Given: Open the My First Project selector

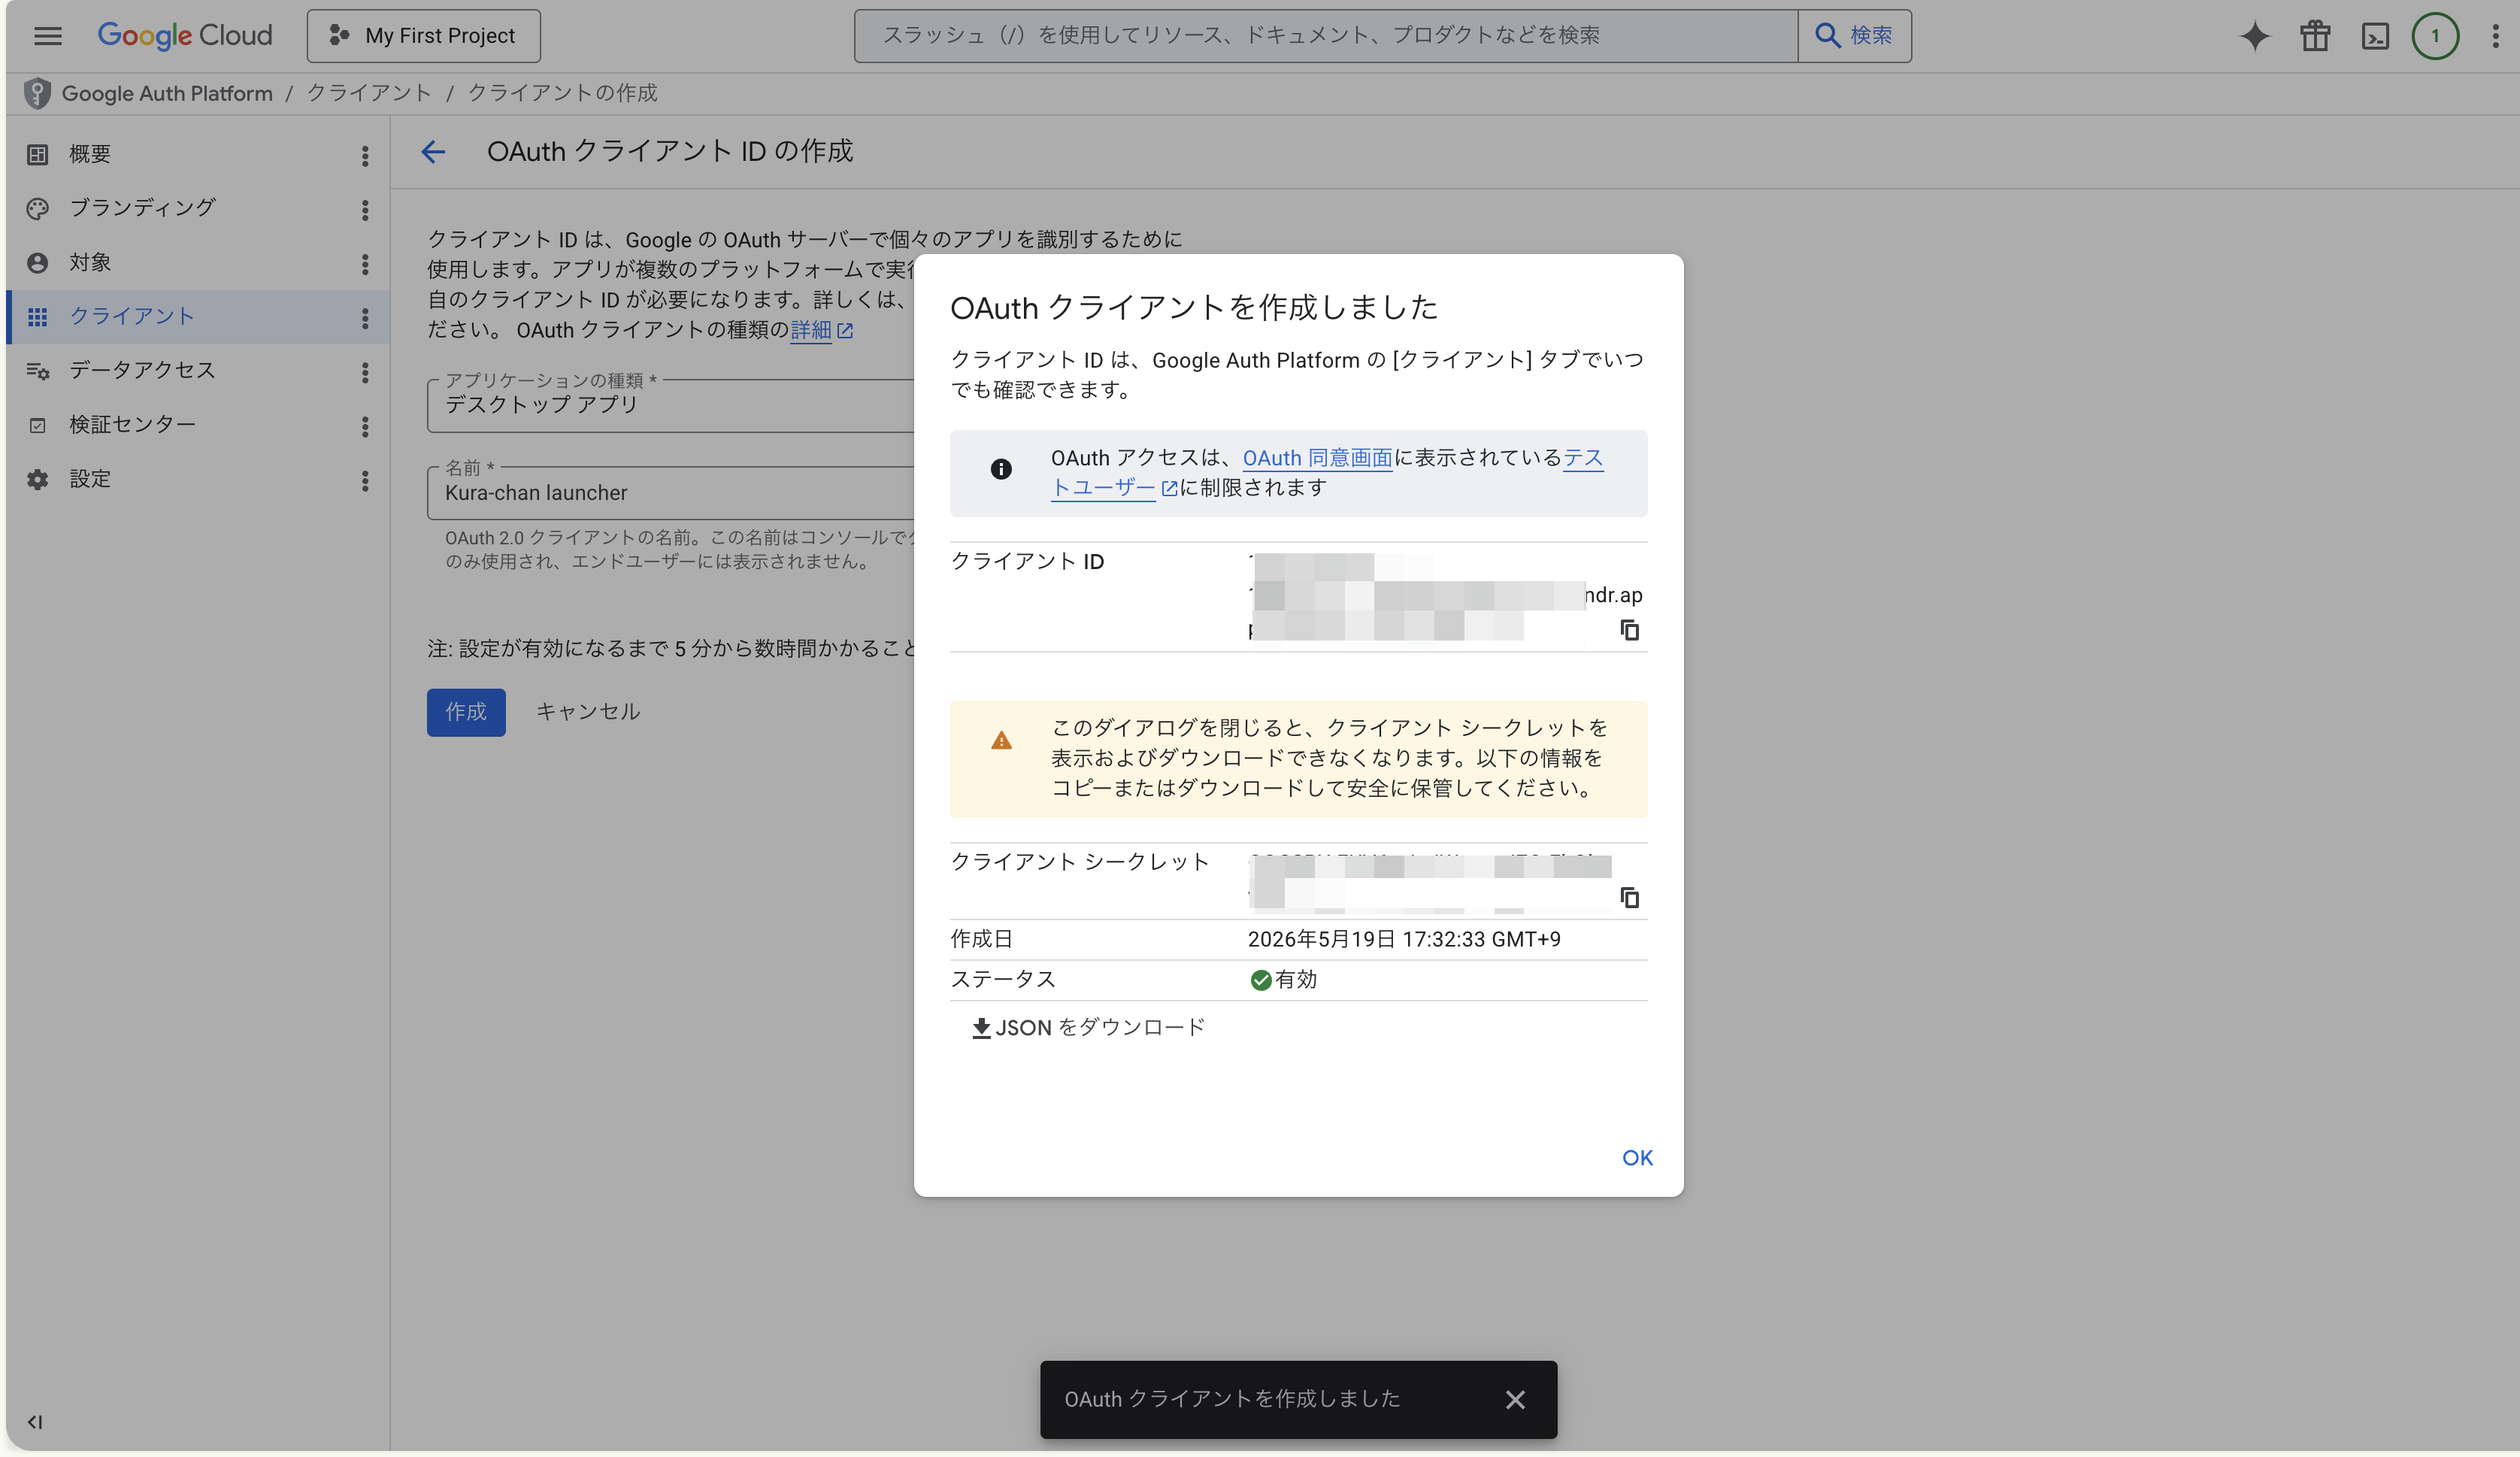Looking at the screenshot, I should click(x=423, y=36).
